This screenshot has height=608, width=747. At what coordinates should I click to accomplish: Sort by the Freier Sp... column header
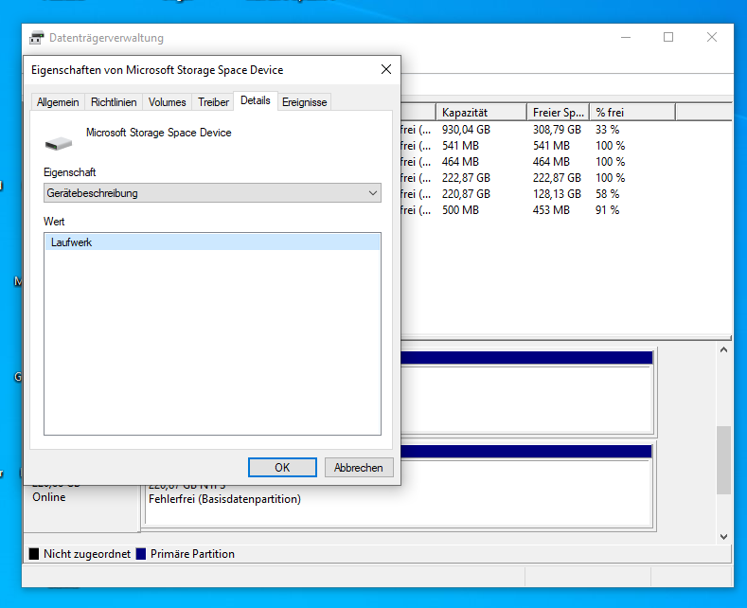(559, 113)
